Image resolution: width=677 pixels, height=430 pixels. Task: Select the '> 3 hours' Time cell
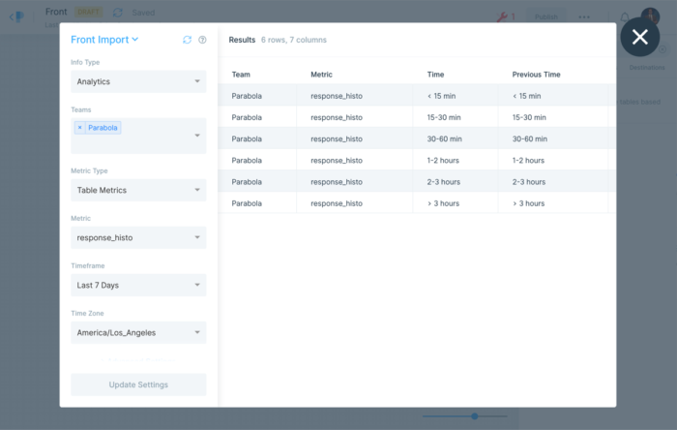[456, 203]
